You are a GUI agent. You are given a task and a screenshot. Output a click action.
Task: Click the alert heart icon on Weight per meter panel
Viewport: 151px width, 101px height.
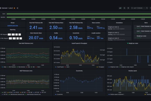tap(128, 43)
